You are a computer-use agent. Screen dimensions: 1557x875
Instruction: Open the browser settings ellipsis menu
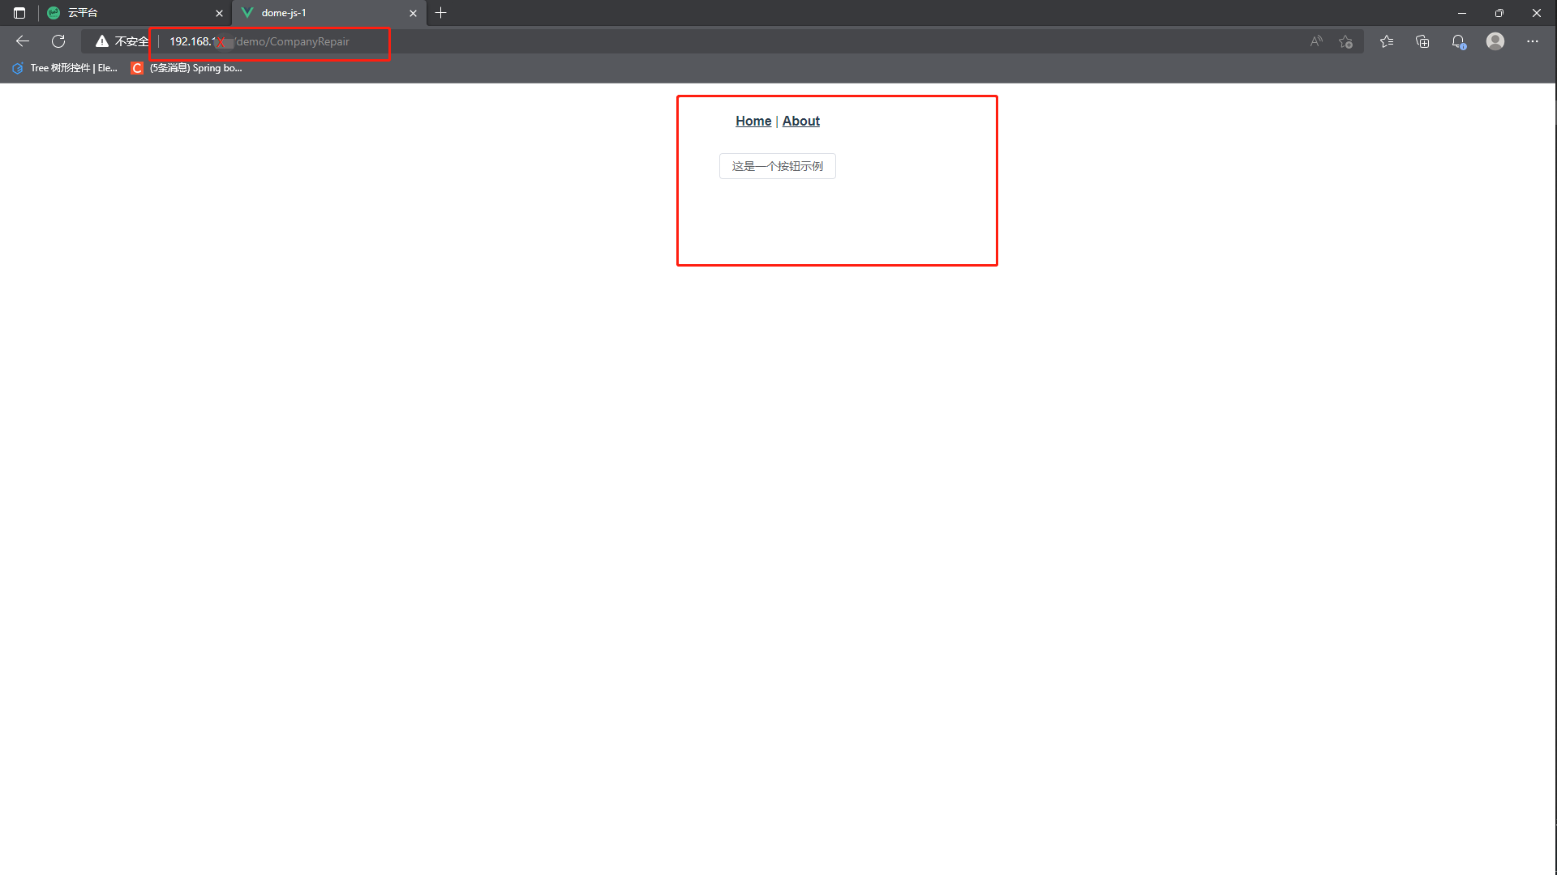(1532, 41)
